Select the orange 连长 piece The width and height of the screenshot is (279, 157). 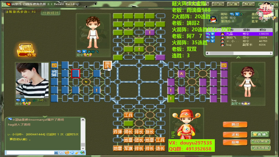point(160,148)
